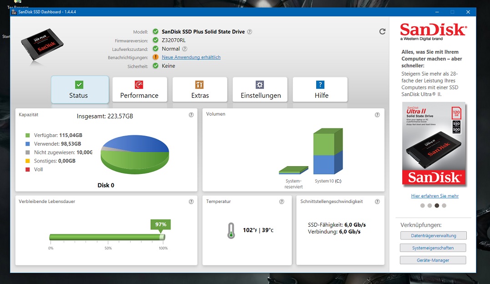Click Insgesamt: 223,57GB text
Image resolution: width=490 pixels, height=284 pixels.
click(x=105, y=116)
